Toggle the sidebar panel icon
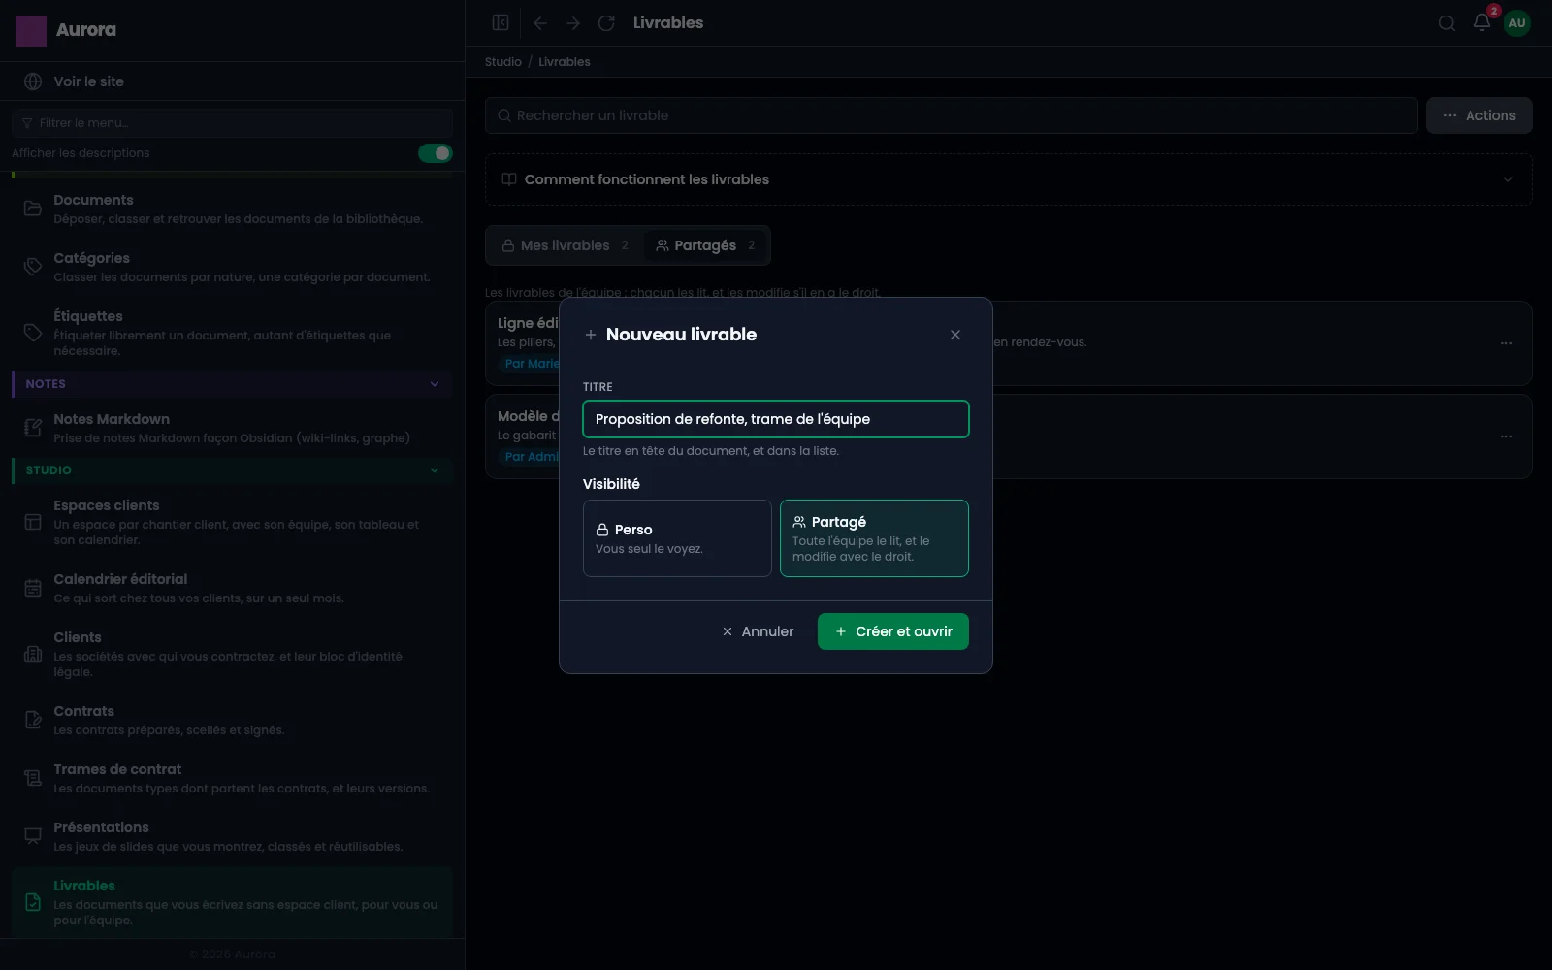Viewport: 1552px width, 970px height. (501, 22)
